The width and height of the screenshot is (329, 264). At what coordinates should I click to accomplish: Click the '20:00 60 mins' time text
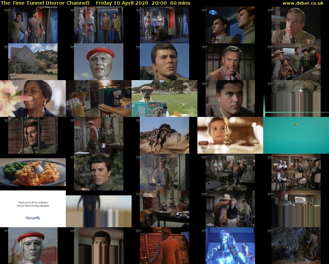click(x=170, y=3)
